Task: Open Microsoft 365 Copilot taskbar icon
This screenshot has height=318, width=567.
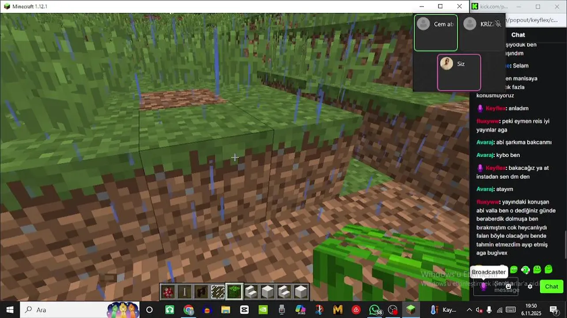Action: [x=300, y=310]
